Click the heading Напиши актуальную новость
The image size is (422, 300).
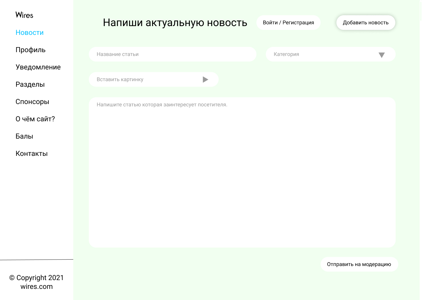pos(175,23)
